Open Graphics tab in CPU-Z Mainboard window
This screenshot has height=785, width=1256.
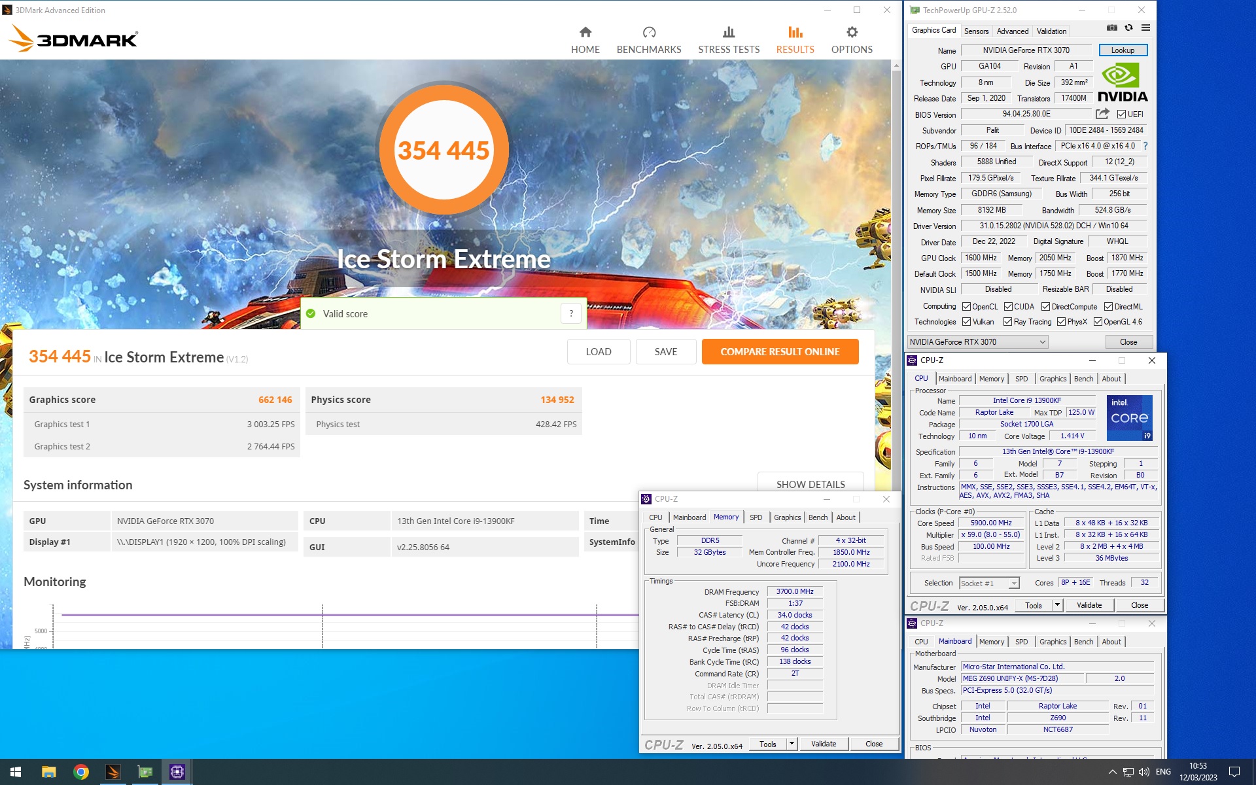pyautogui.click(x=1053, y=642)
